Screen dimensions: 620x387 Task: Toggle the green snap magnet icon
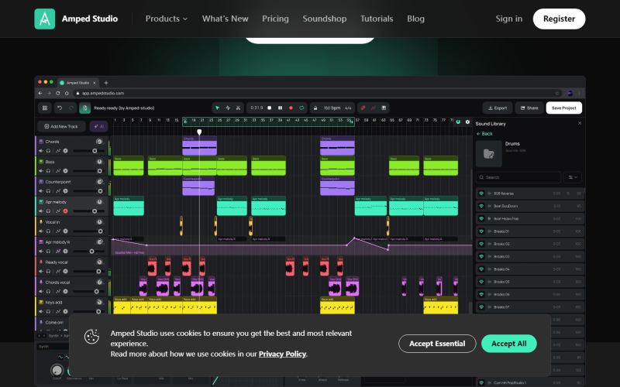tap(458, 122)
